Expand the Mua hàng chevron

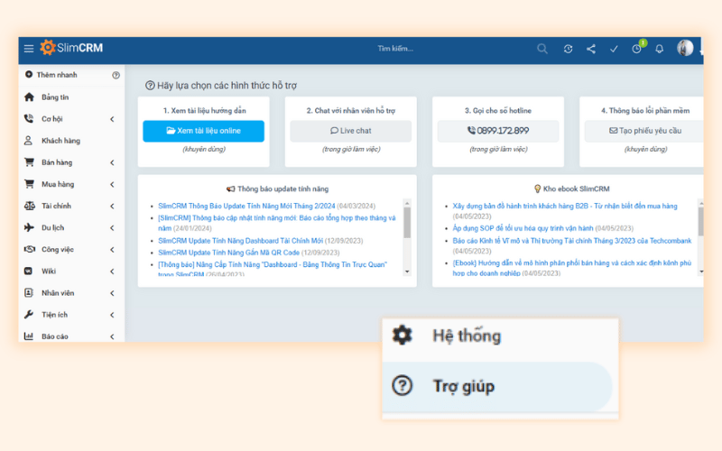pyautogui.click(x=112, y=185)
